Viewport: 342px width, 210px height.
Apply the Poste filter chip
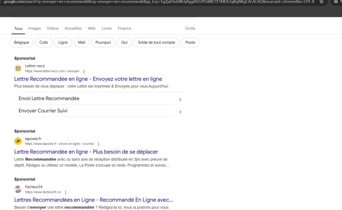tap(190, 42)
